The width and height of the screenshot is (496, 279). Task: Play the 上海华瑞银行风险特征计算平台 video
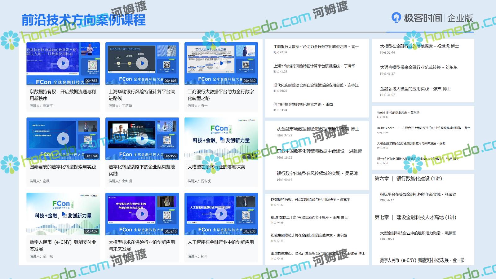point(142,63)
